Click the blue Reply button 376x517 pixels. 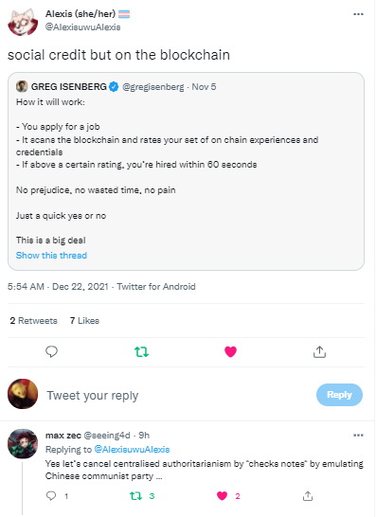(x=339, y=395)
